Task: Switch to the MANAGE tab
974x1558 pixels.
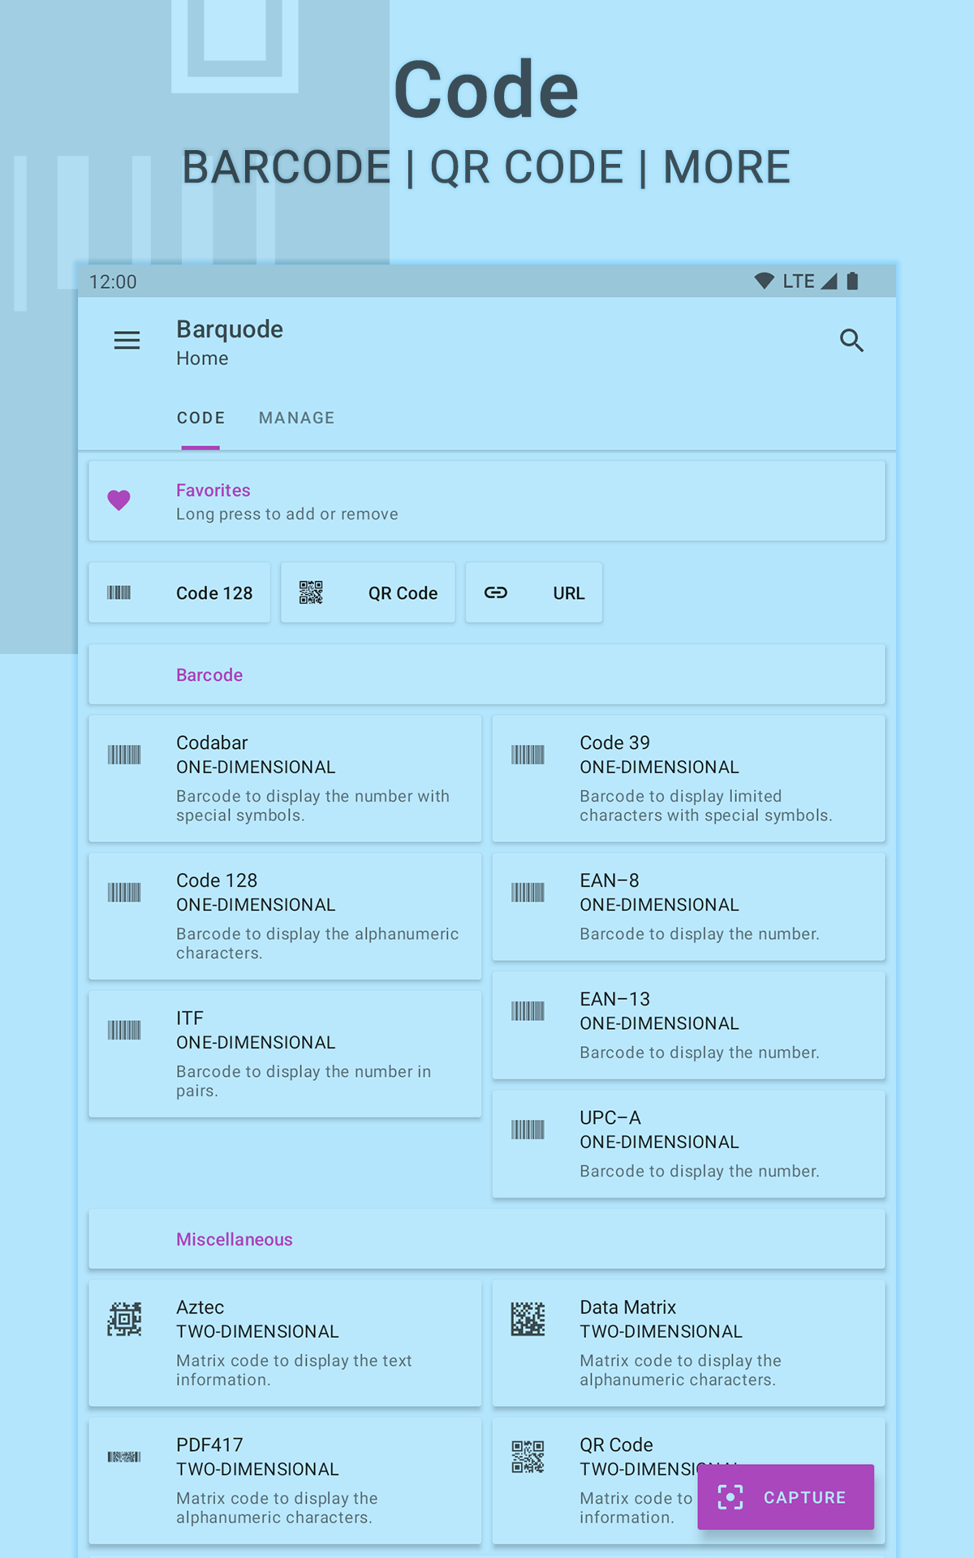Action: click(x=296, y=418)
